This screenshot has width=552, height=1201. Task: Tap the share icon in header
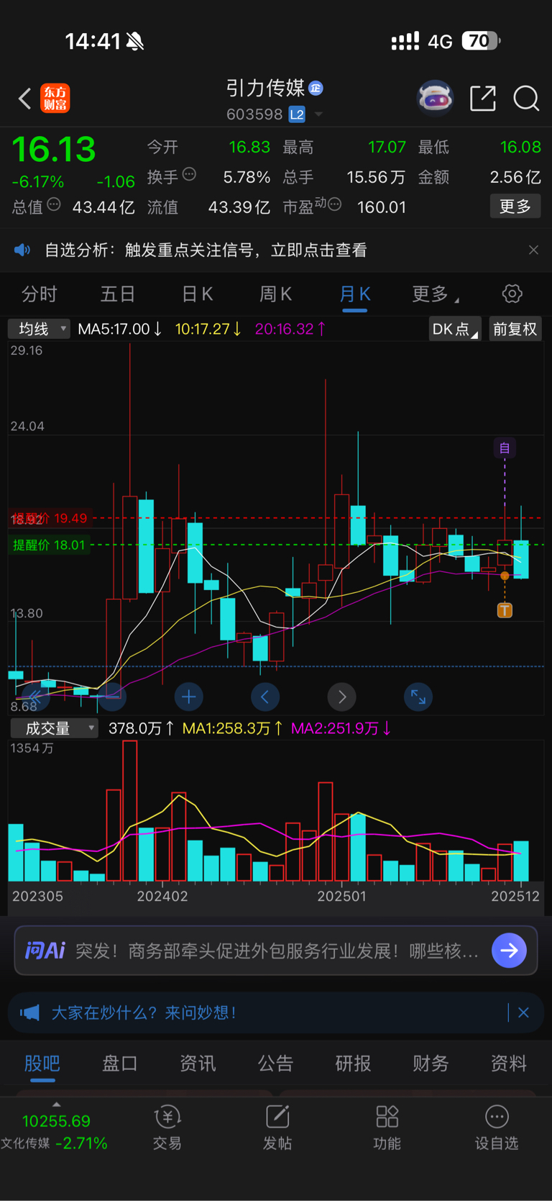click(x=483, y=99)
